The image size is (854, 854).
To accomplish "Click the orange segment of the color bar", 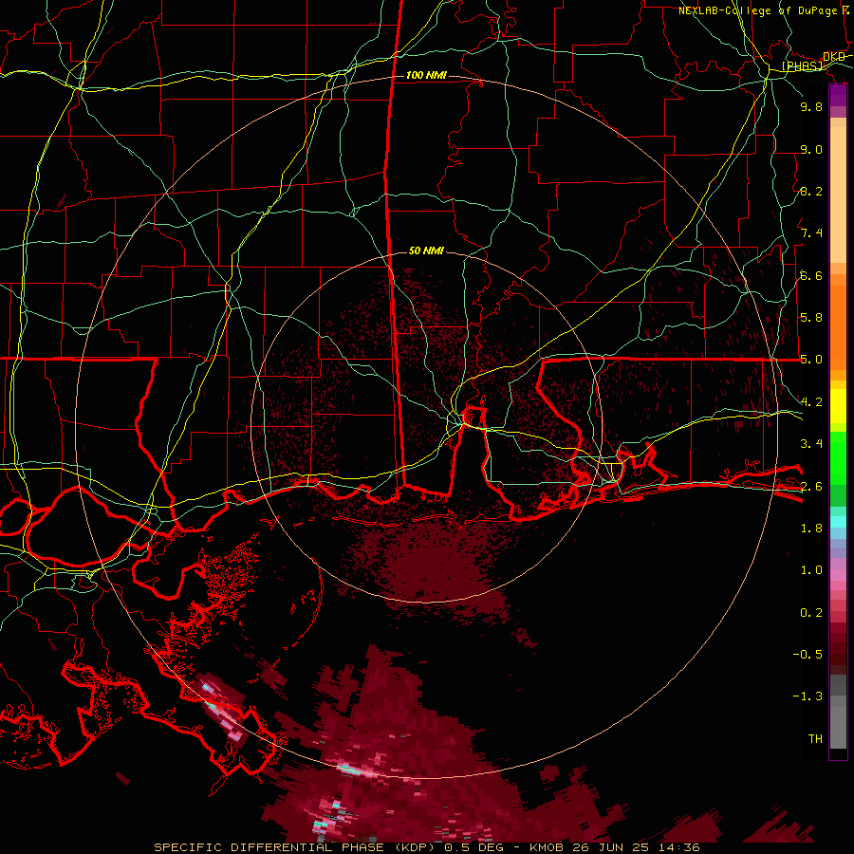I will coord(838,326).
